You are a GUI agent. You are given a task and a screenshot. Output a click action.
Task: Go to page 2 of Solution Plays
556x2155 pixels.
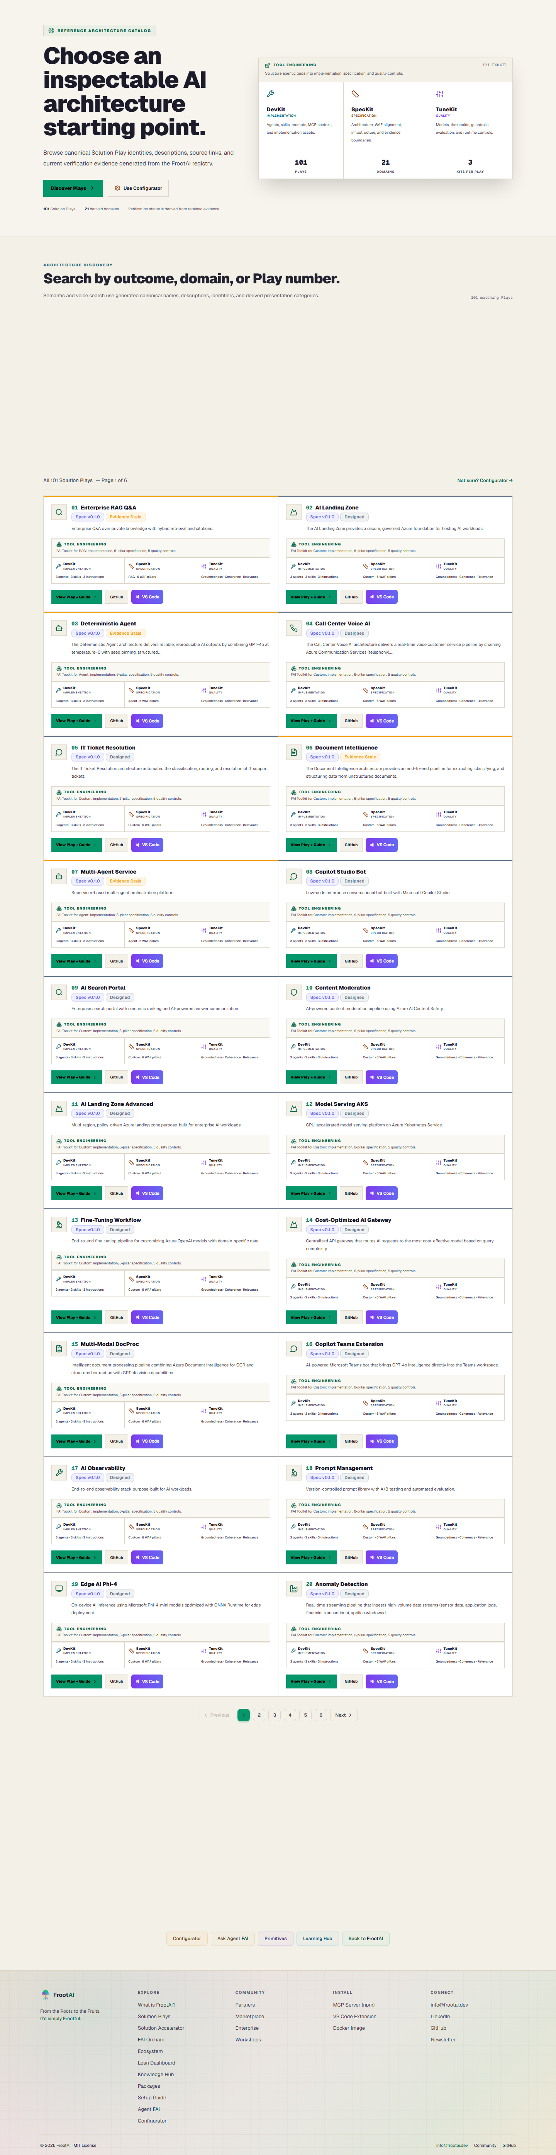(x=259, y=1715)
